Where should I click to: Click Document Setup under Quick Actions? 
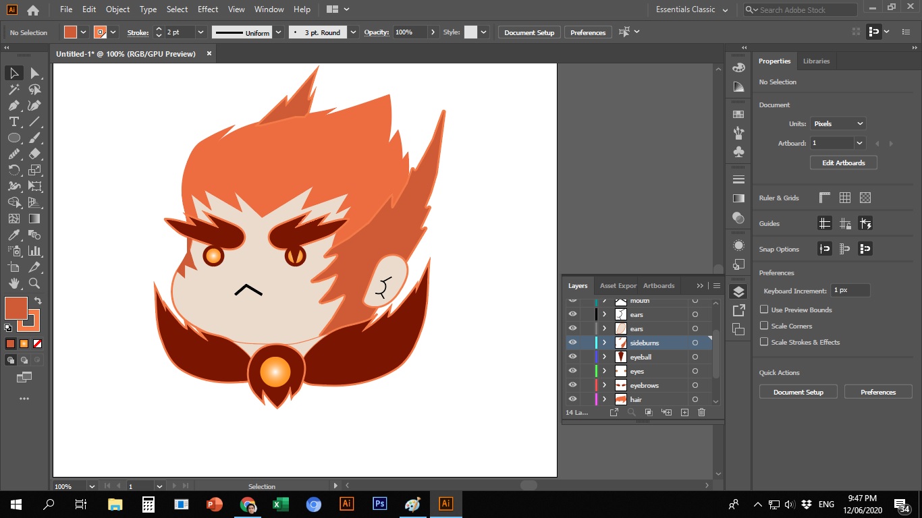tap(798, 392)
